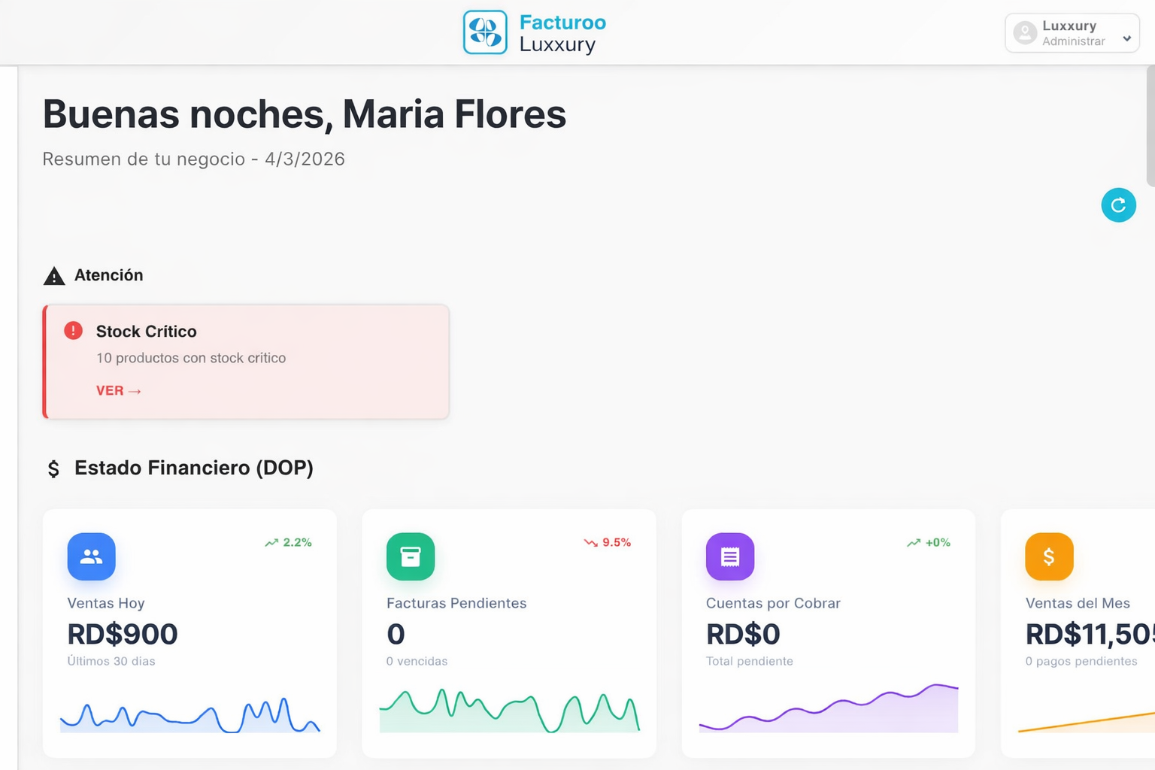The height and width of the screenshot is (770, 1155).
Task: Click the 'Buenas noches, Maria Flores' heading
Action: tap(304, 114)
